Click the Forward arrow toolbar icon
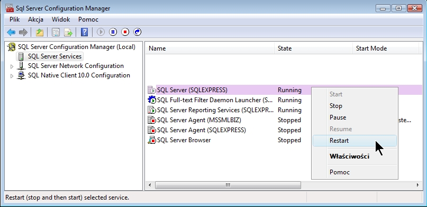The height and width of the screenshot is (207, 427). coord(23,32)
